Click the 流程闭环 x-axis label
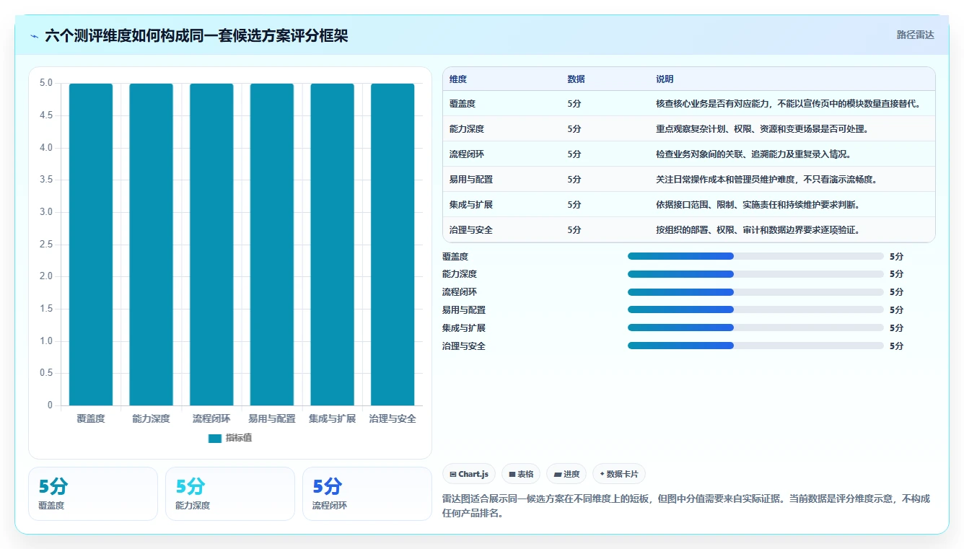 point(211,418)
